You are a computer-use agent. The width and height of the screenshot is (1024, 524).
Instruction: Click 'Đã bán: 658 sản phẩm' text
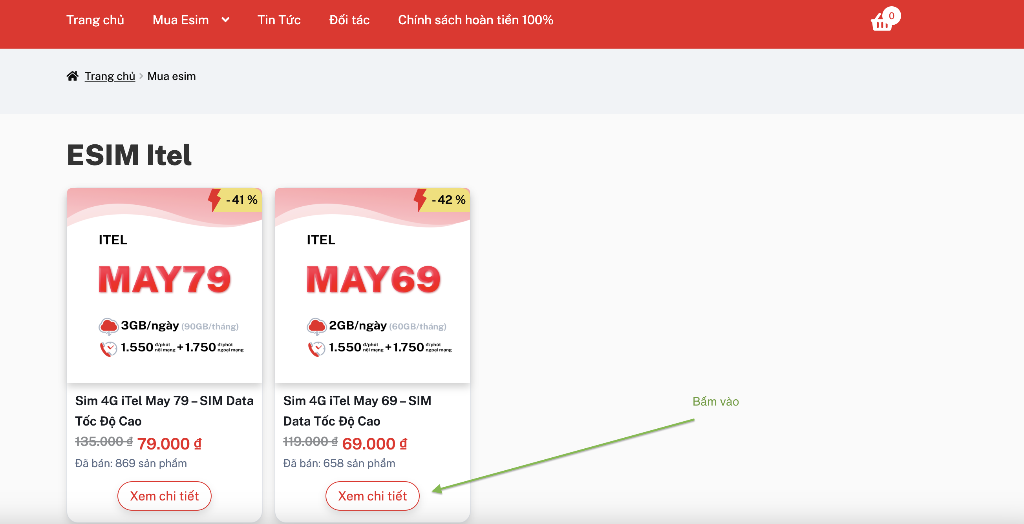(x=339, y=463)
